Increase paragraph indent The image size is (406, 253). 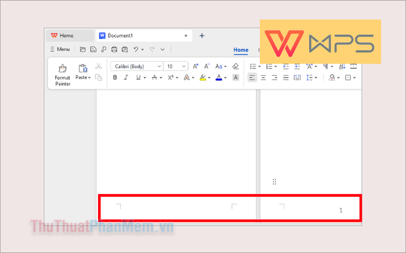[297, 67]
